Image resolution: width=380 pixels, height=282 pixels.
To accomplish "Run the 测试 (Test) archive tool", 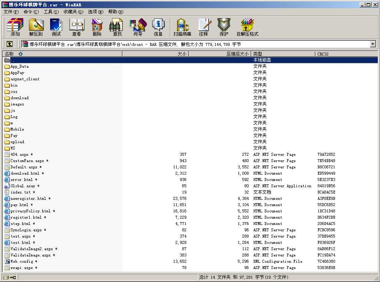I will coord(56,27).
